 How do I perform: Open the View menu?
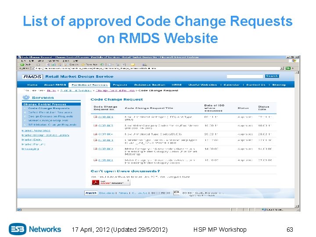[41, 61]
